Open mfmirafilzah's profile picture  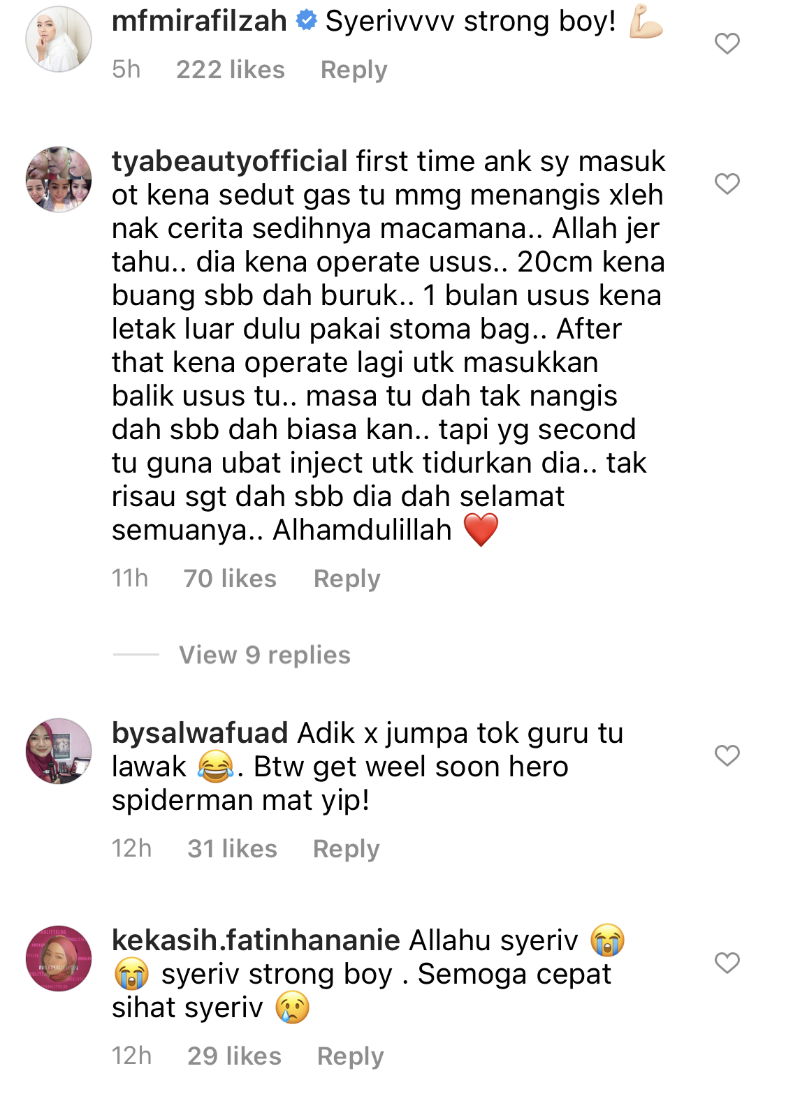(x=59, y=39)
